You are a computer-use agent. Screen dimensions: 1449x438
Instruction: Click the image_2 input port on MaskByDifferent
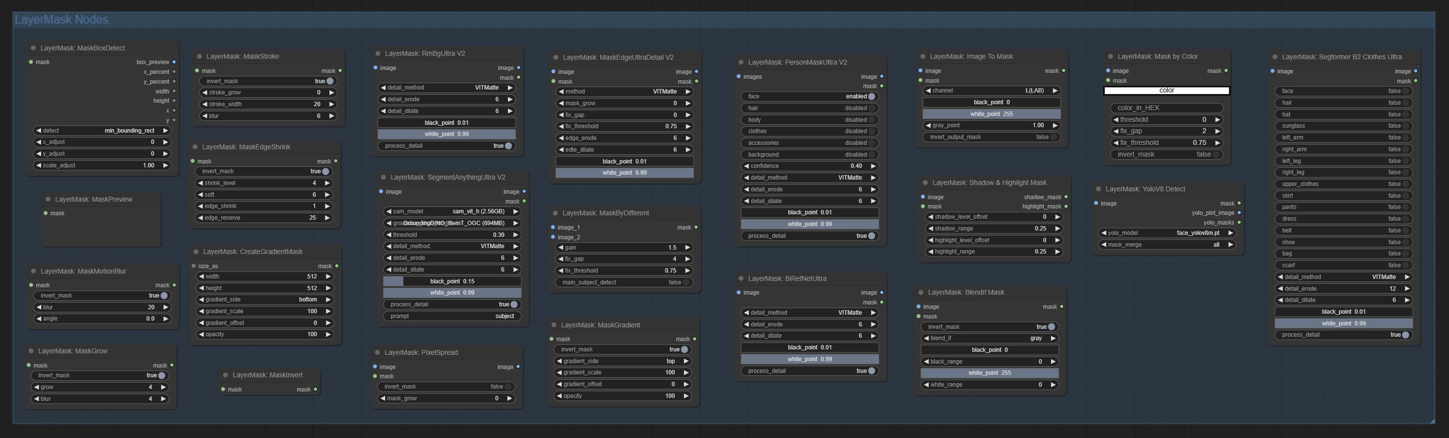tap(553, 237)
